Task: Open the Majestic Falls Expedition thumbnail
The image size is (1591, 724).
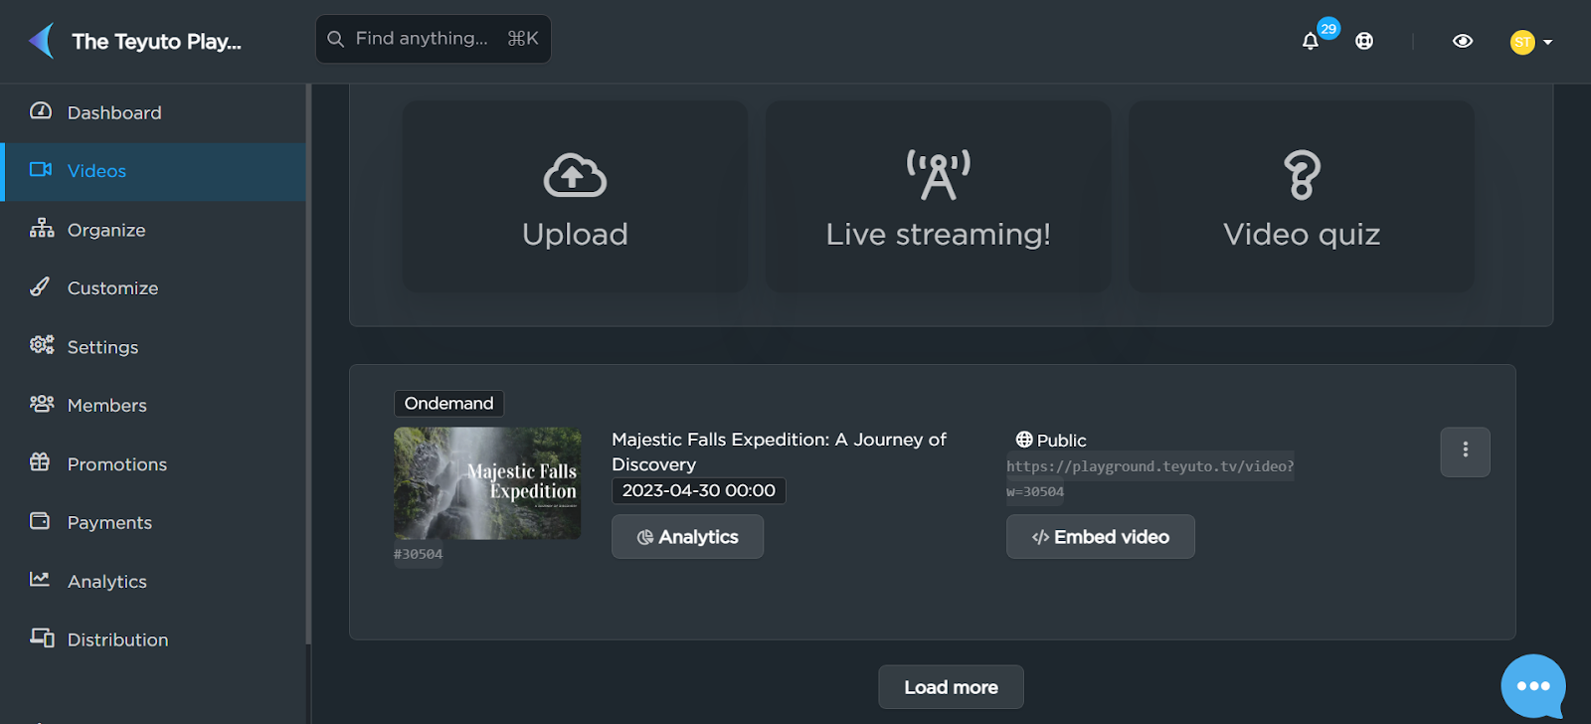Action: (x=487, y=483)
